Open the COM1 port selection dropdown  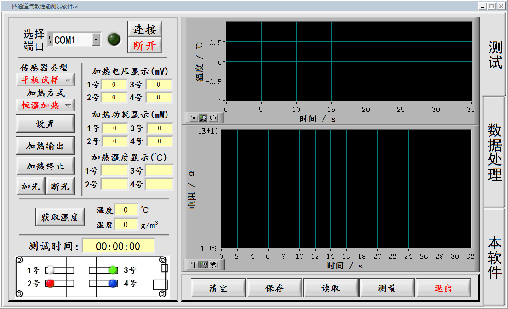point(96,40)
